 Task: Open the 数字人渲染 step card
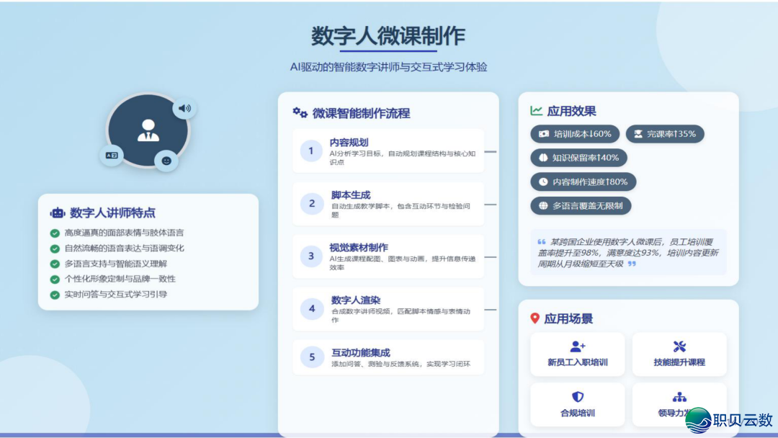pyautogui.click(x=388, y=308)
